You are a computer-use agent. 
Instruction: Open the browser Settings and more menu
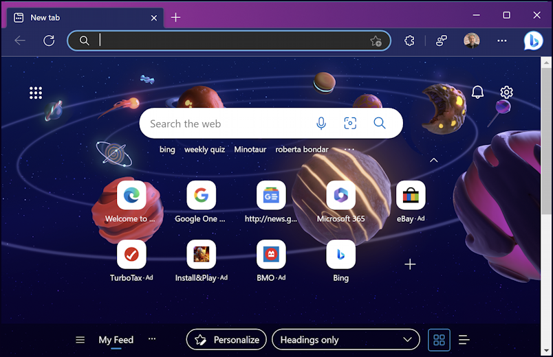point(502,41)
